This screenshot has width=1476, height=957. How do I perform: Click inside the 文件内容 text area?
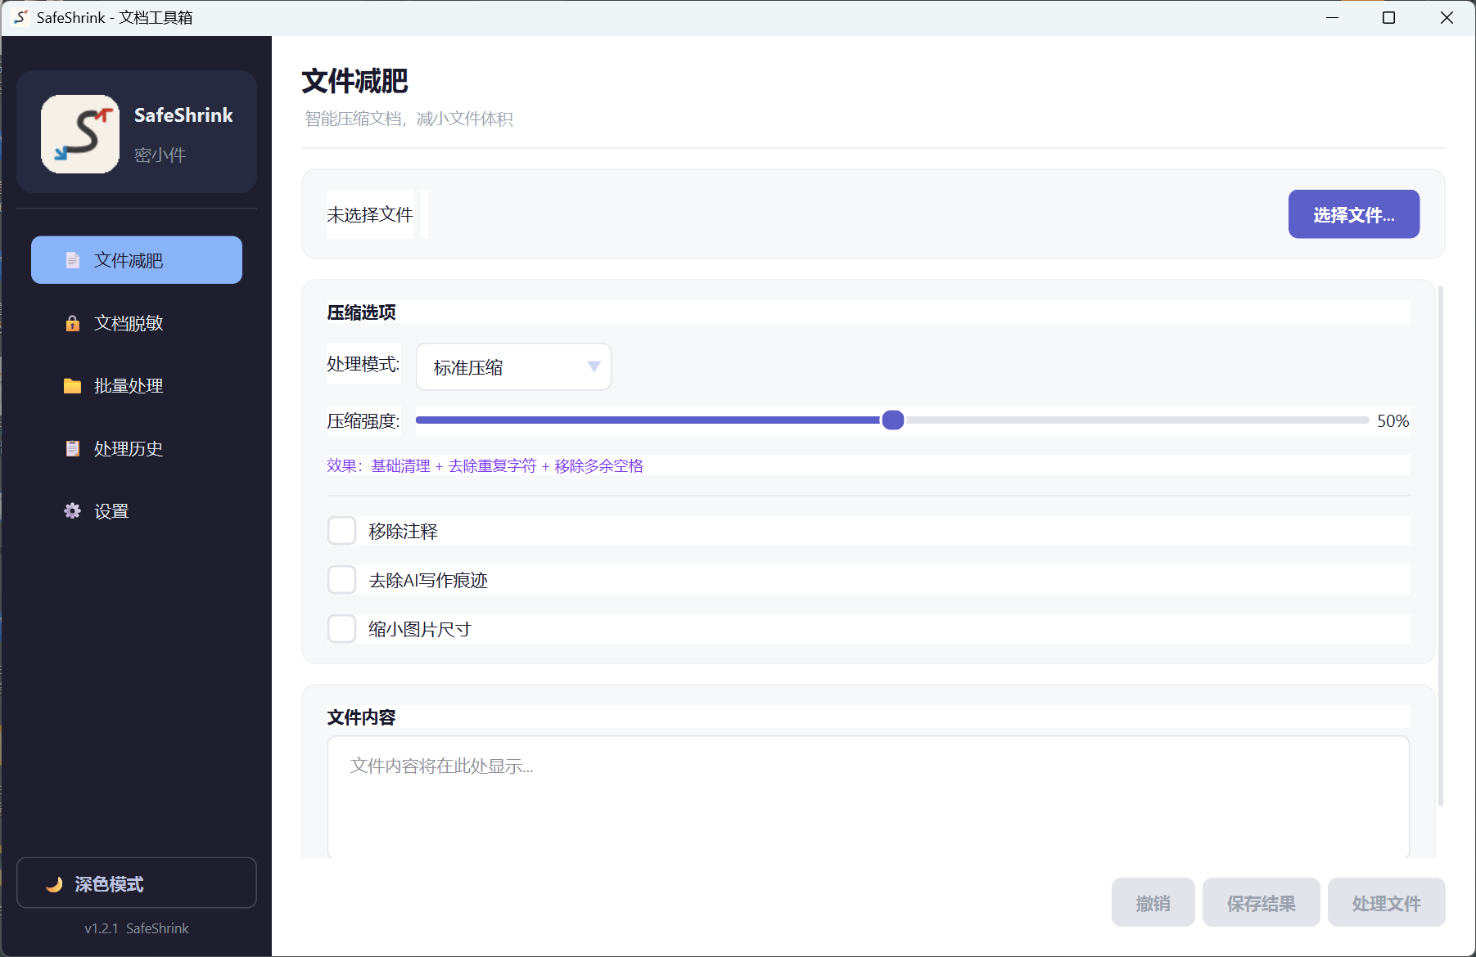pos(869,797)
